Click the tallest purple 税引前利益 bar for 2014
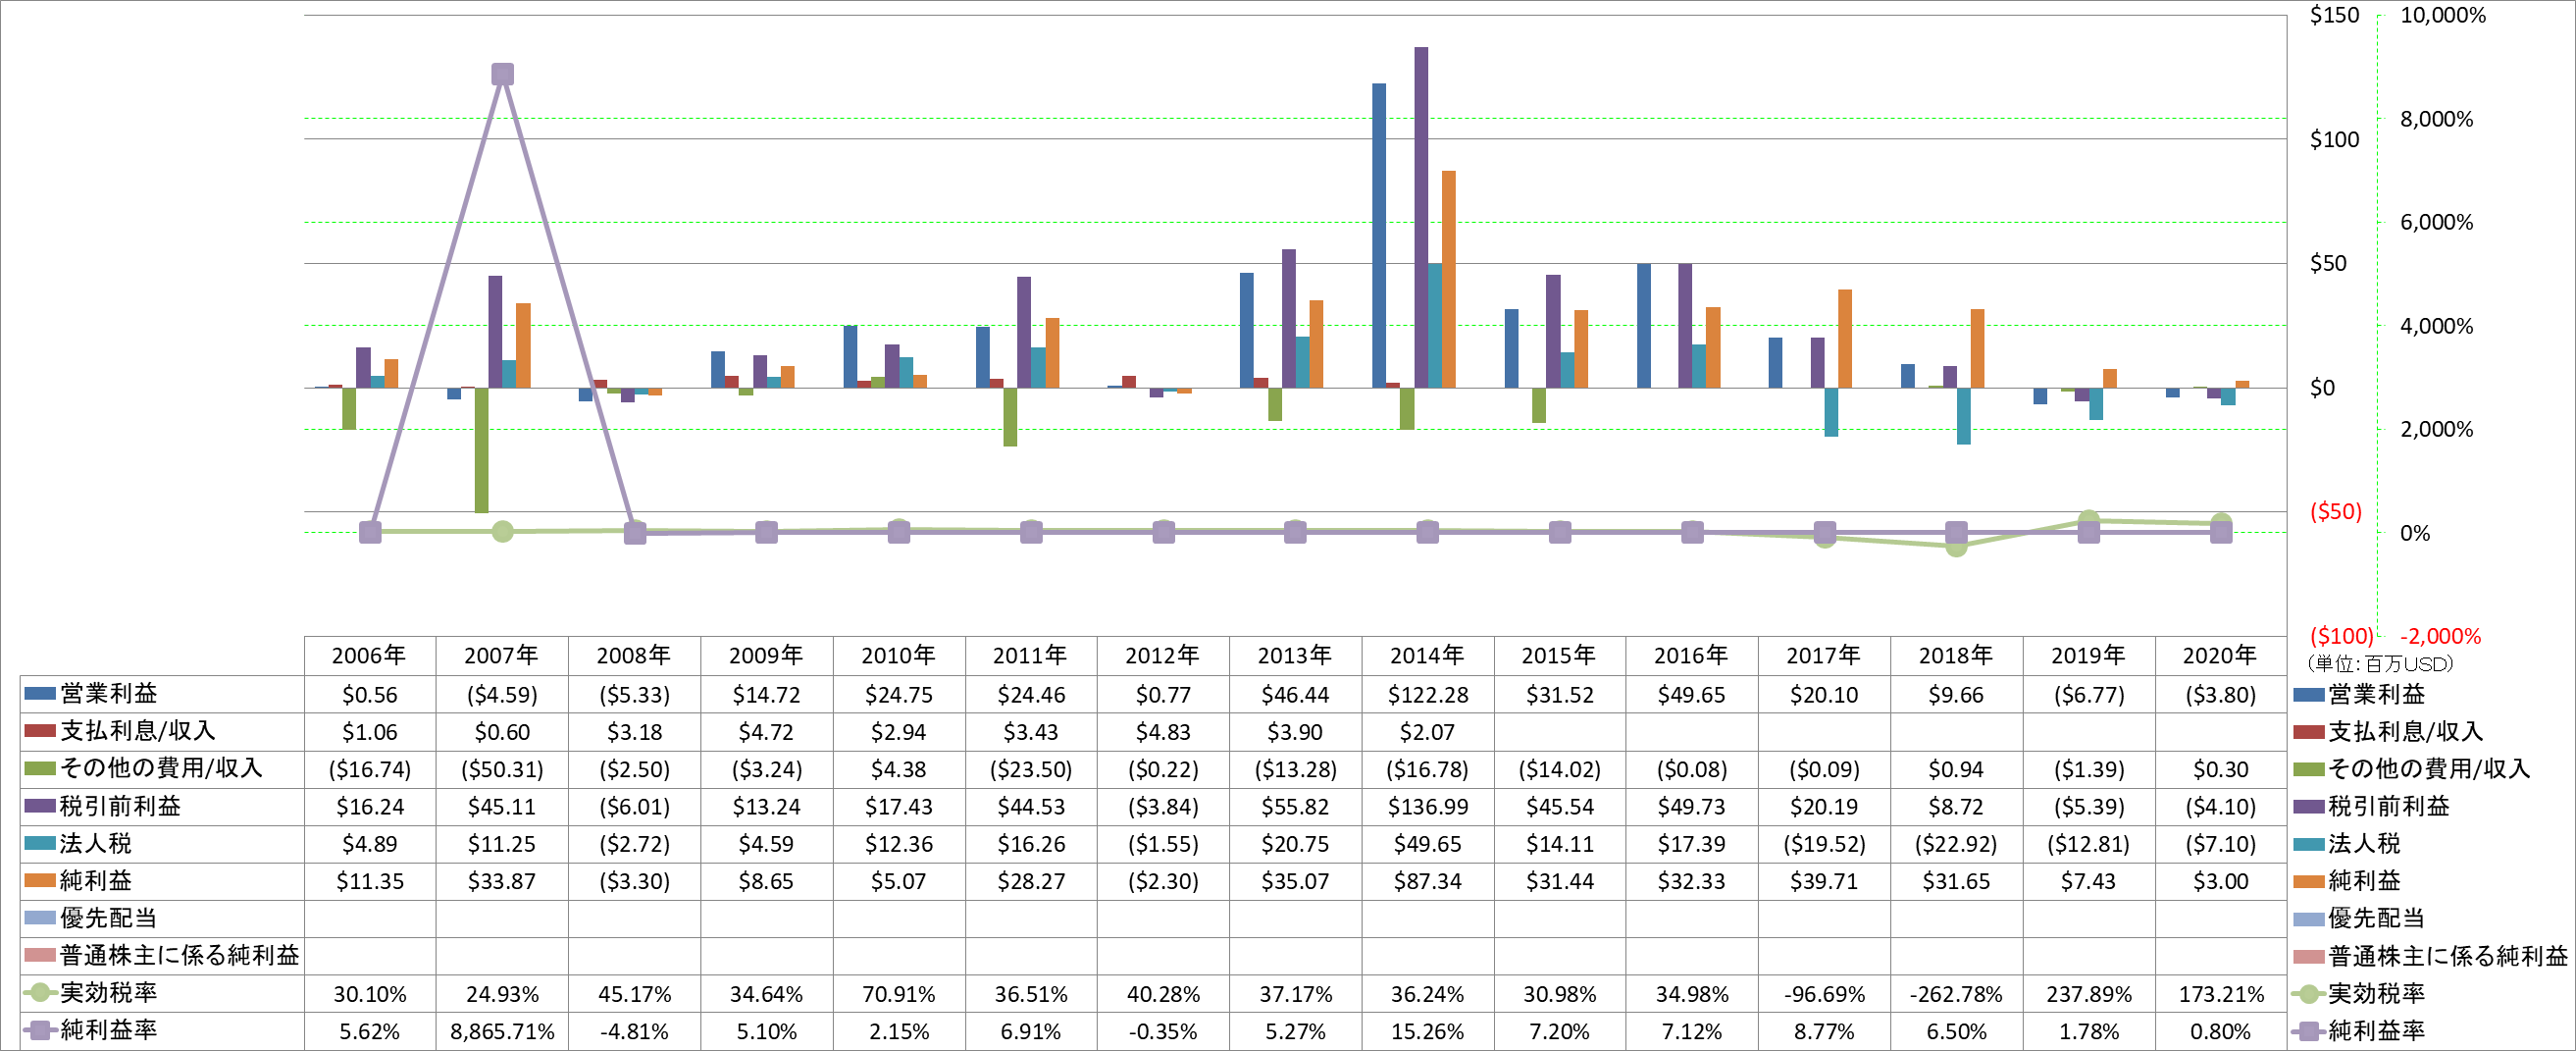 click(x=1421, y=217)
